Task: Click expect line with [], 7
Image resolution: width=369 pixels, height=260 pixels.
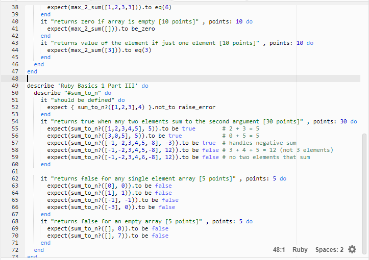Action: (x=108, y=236)
